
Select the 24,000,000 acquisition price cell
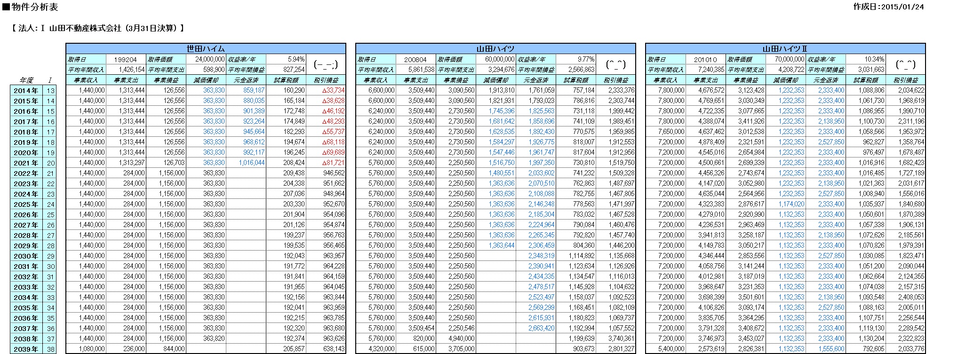207,60
